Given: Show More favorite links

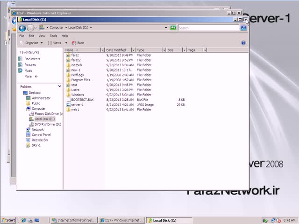Looking at the screenshot, I should coord(31,77).
